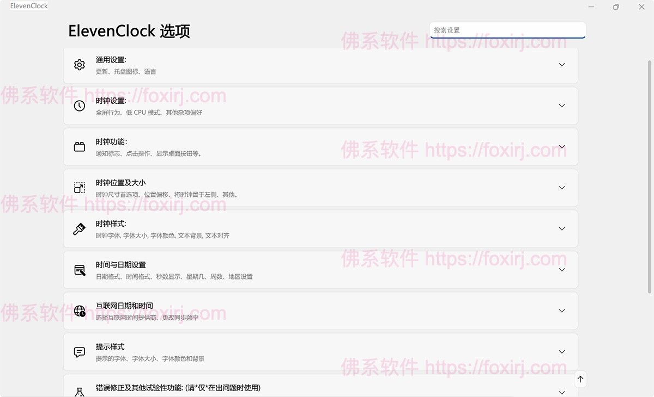Click the clock icon beside 时钟设置

pos(80,106)
